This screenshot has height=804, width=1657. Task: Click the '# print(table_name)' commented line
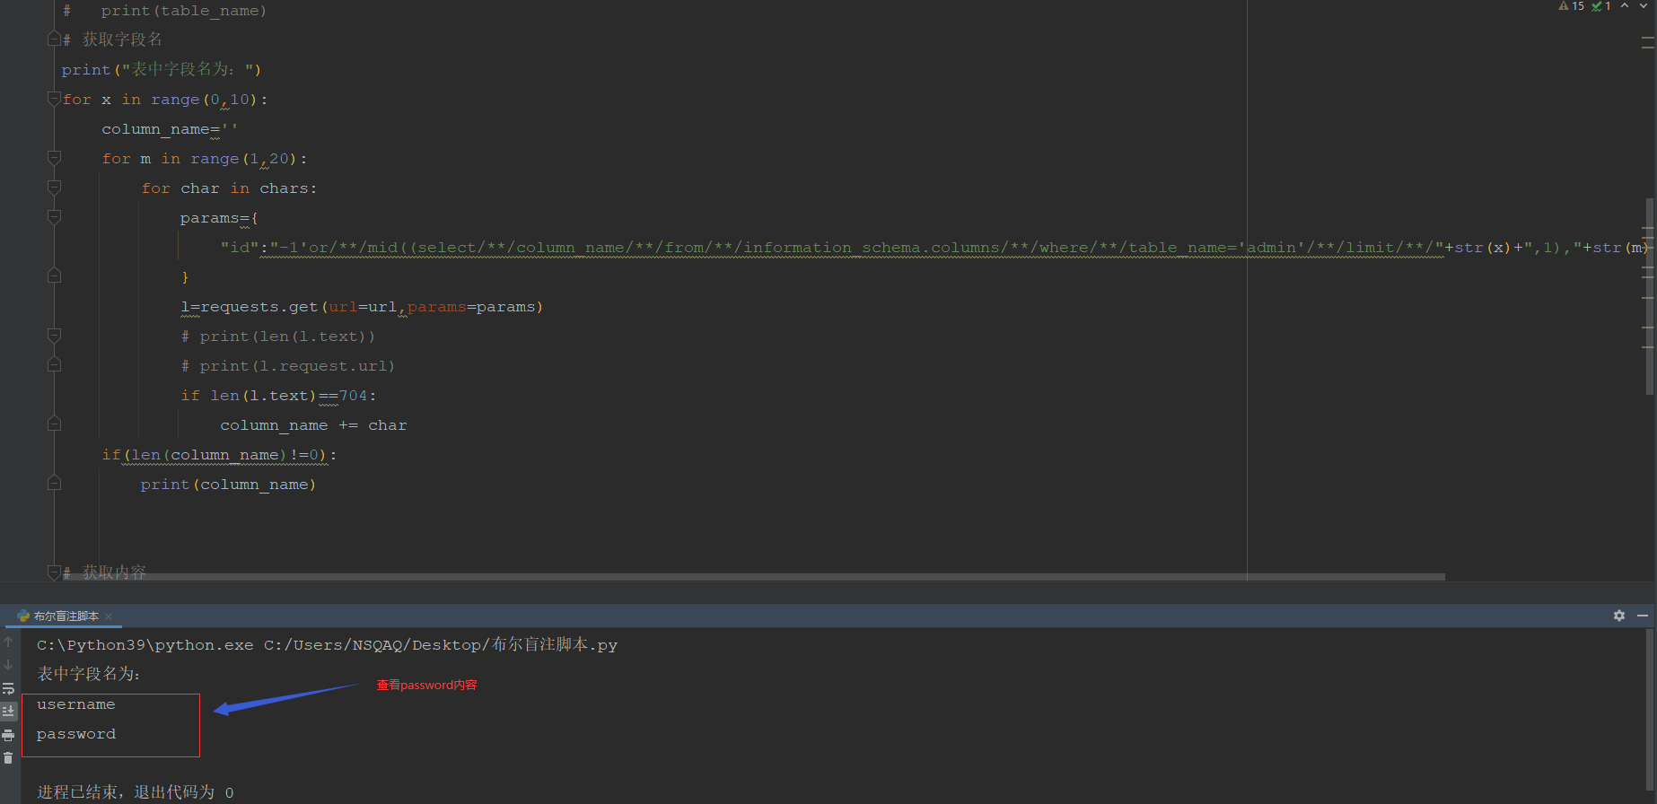[x=164, y=11]
